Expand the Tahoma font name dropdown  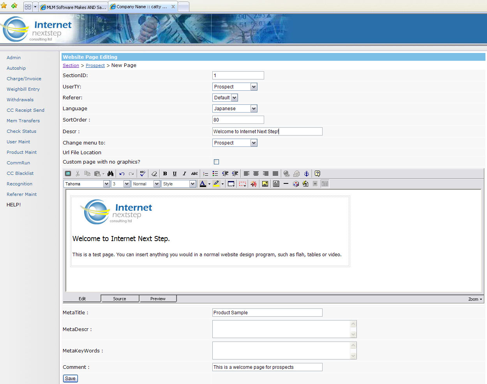coord(106,184)
